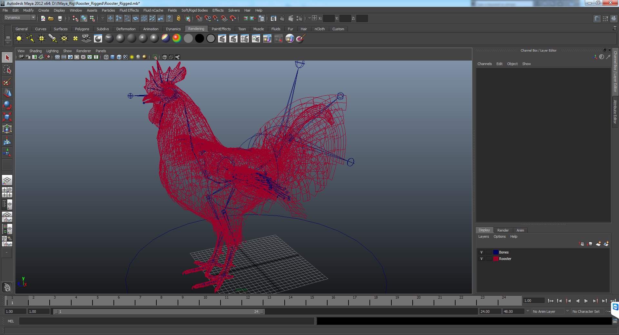Activate the Lasso select tool
619x335 pixels.
click(x=7, y=70)
